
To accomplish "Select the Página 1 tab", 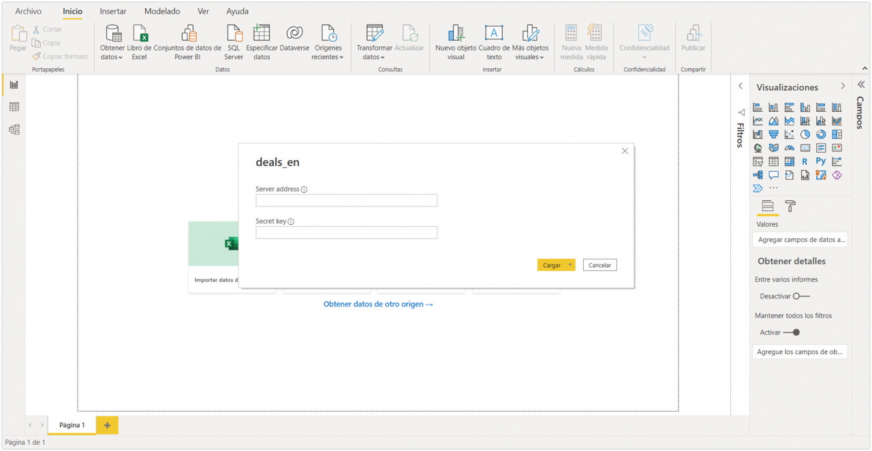I will (x=72, y=425).
